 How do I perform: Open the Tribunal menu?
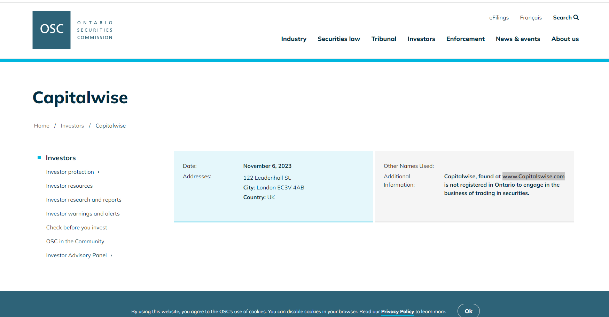pos(384,39)
